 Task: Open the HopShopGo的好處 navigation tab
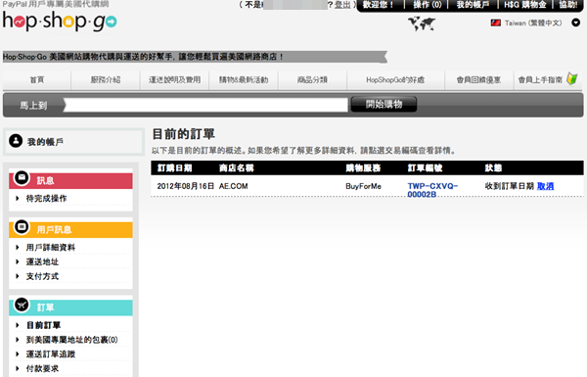coord(395,80)
